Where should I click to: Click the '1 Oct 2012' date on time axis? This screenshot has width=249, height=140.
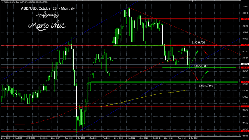tap(156, 138)
